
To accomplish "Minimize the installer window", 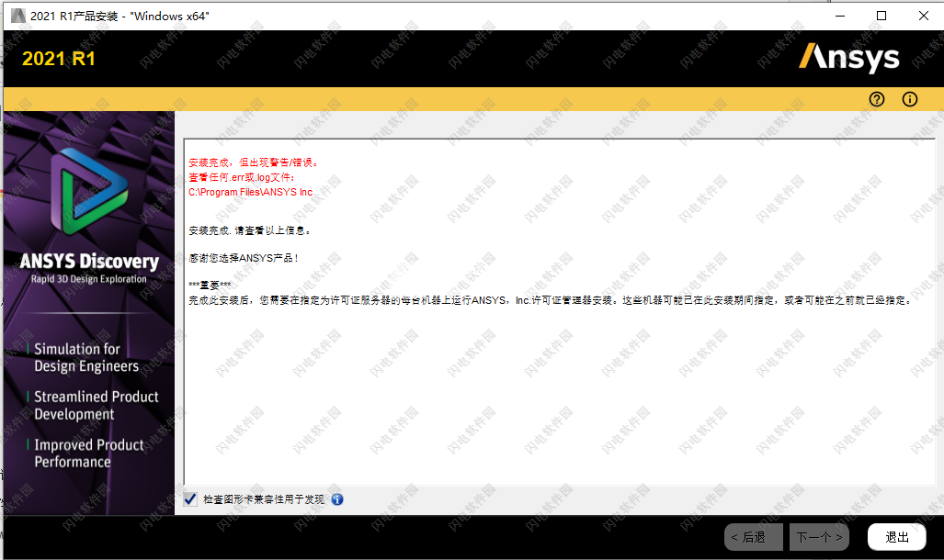I will 840,16.
